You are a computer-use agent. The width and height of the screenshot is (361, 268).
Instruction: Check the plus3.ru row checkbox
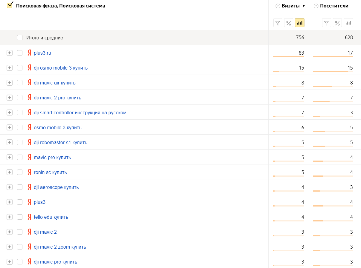pyautogui.click(x=20, y=53)
